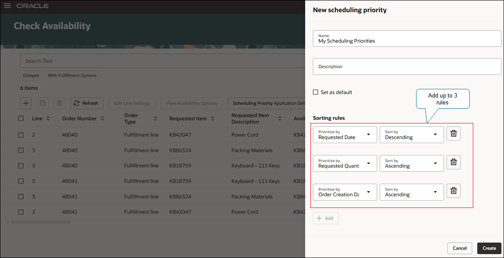Click the Search Text field
Image resolution: width=504 pixels, height=258 pixels.
(x=163, y=61)
